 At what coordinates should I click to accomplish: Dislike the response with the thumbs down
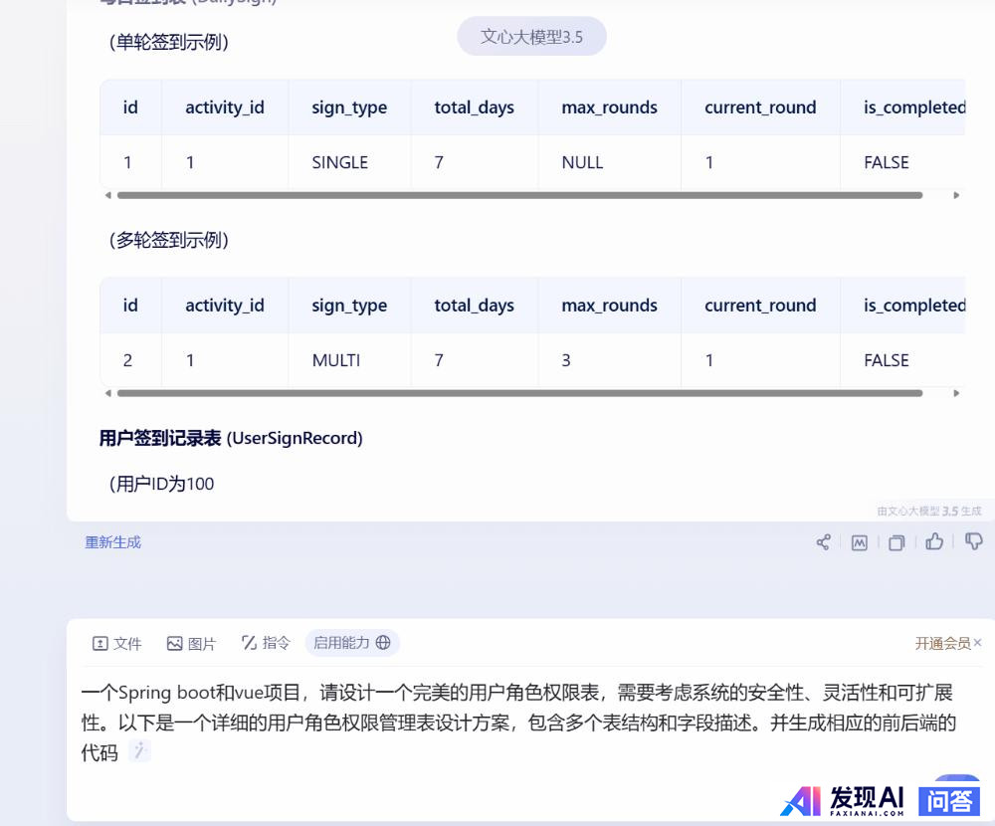coord(974,541)
